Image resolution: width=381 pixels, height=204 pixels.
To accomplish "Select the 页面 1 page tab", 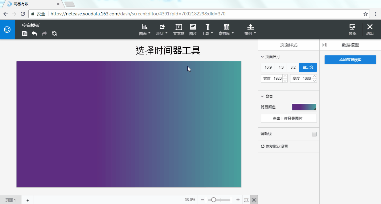I will click(10, 200).
